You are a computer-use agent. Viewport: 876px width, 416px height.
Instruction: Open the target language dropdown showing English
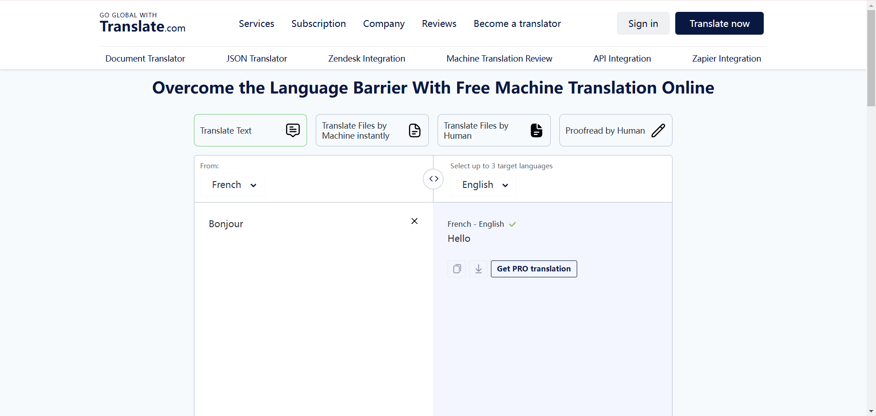[483, 185]
